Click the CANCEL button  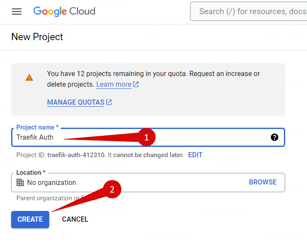click(75, 219)
